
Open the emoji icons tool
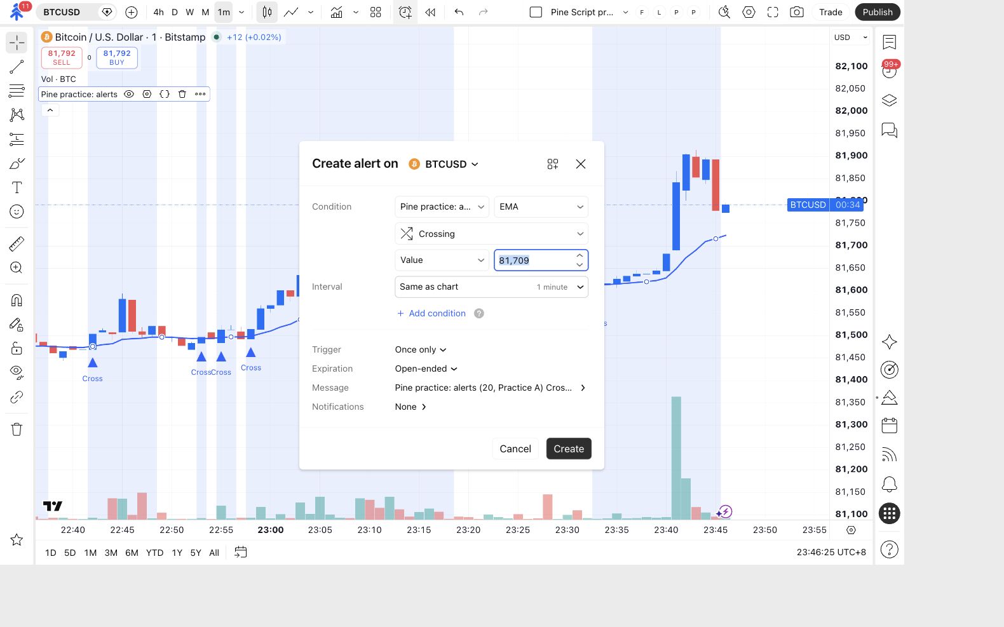coord(17,212)
